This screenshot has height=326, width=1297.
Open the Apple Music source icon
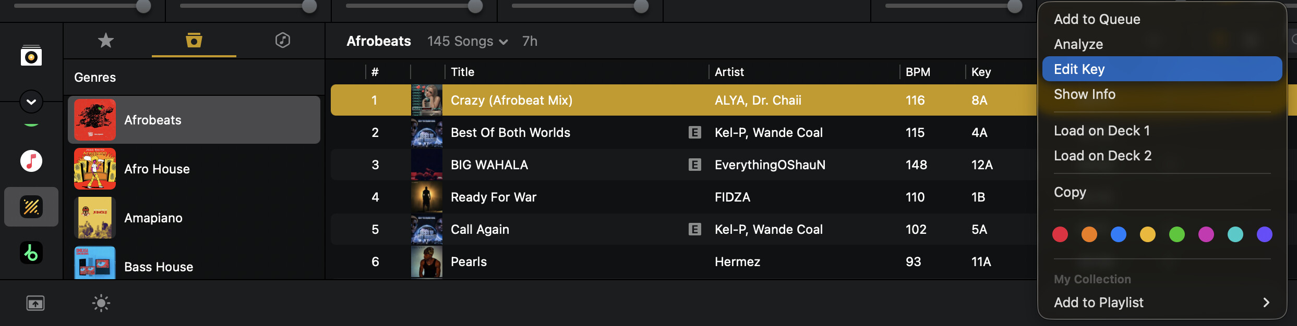click(31, 161)
